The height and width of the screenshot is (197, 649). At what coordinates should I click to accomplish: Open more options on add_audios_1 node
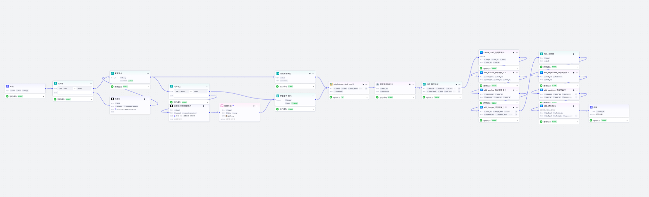(517, 73)
